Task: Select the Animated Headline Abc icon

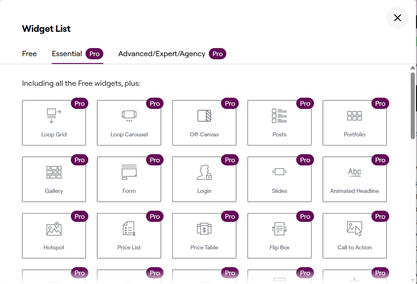Action: 354,172
